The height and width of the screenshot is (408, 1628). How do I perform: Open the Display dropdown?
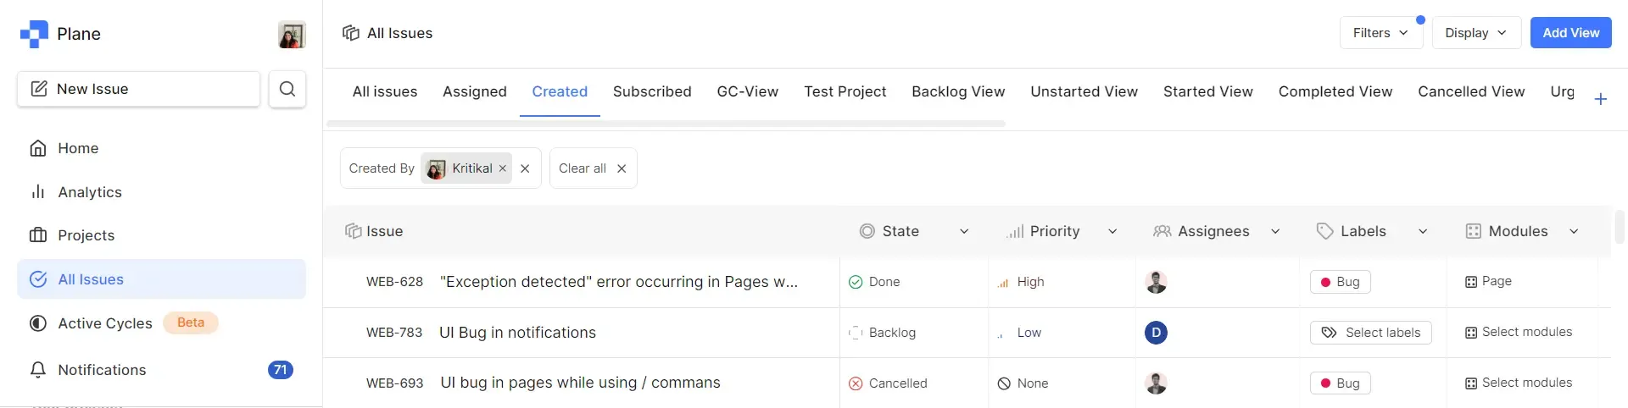(x=1475, y=33)
